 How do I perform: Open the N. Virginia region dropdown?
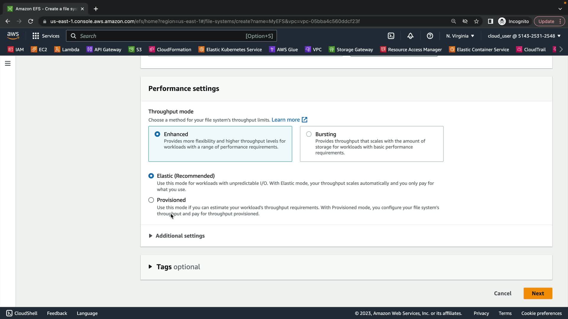tap(460, 36)
